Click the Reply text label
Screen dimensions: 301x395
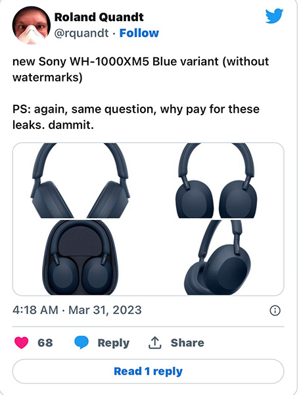pyautogui.click(x=114, y=343)
